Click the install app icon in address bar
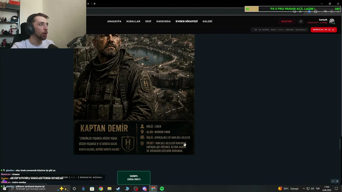342x192 pixels. point(294,11)
